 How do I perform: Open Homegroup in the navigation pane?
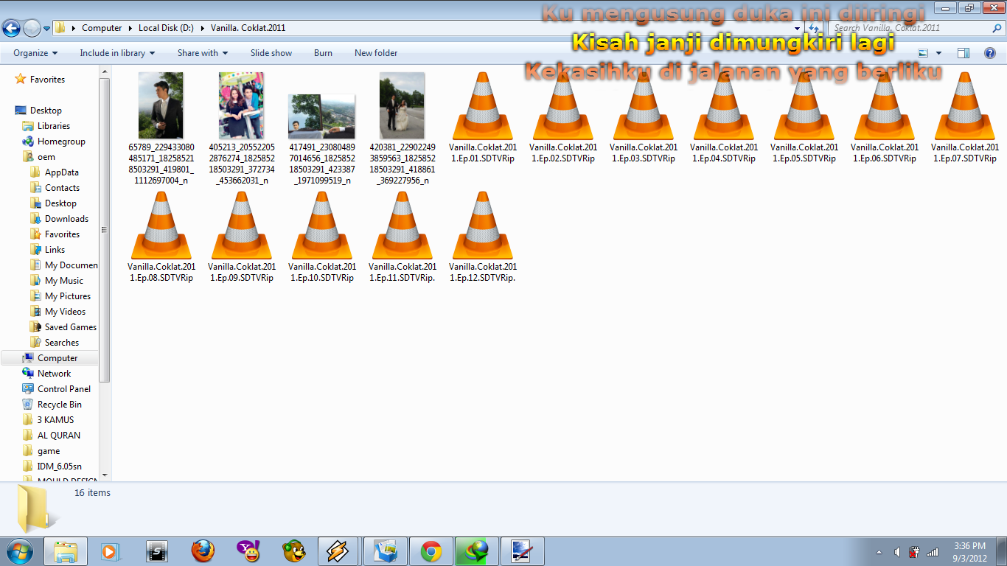coord(61,141)
